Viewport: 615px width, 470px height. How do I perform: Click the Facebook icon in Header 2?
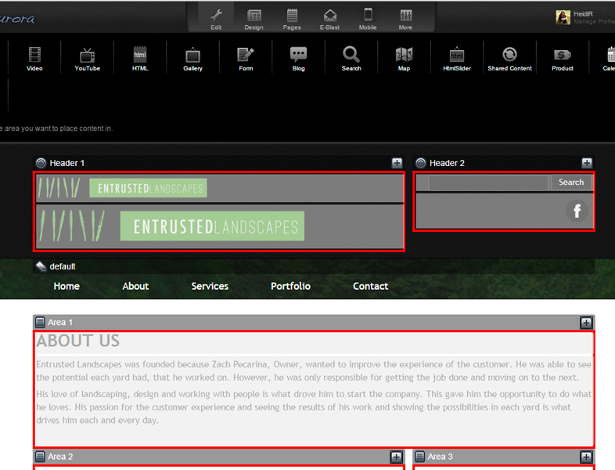pyautogui.click(x=577, y=211)
